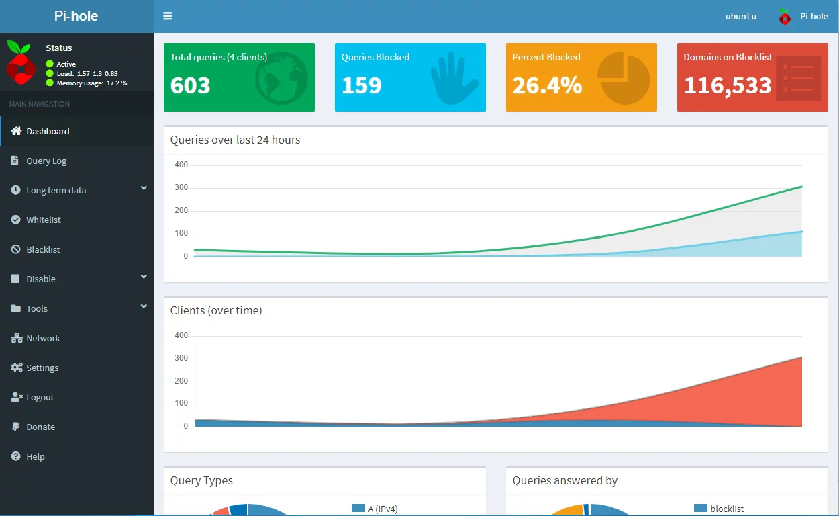The image size is (839, 516).
Task: Select the Tools menu entry
Action: pyautogui.click(x=37, y=308)
